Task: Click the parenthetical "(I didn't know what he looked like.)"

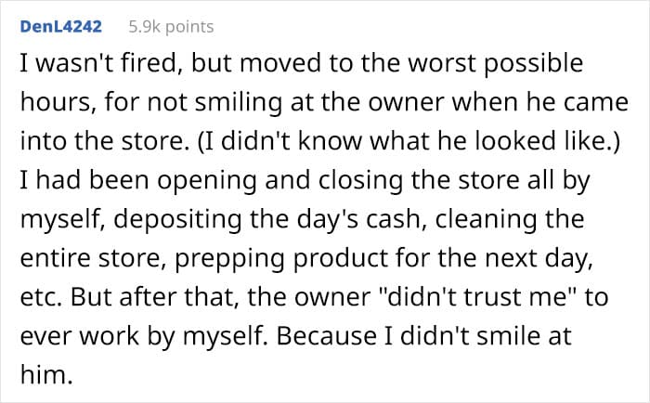Action: click(407, 141)
